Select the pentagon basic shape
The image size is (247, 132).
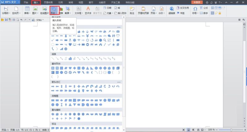[x=109, y=68]
